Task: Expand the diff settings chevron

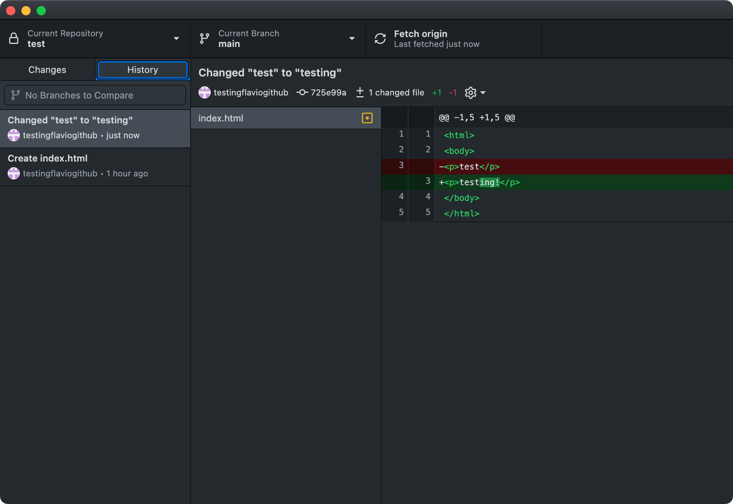Action: coord(483,93)
